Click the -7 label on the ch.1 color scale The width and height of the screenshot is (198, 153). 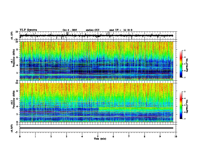[184, 78]
